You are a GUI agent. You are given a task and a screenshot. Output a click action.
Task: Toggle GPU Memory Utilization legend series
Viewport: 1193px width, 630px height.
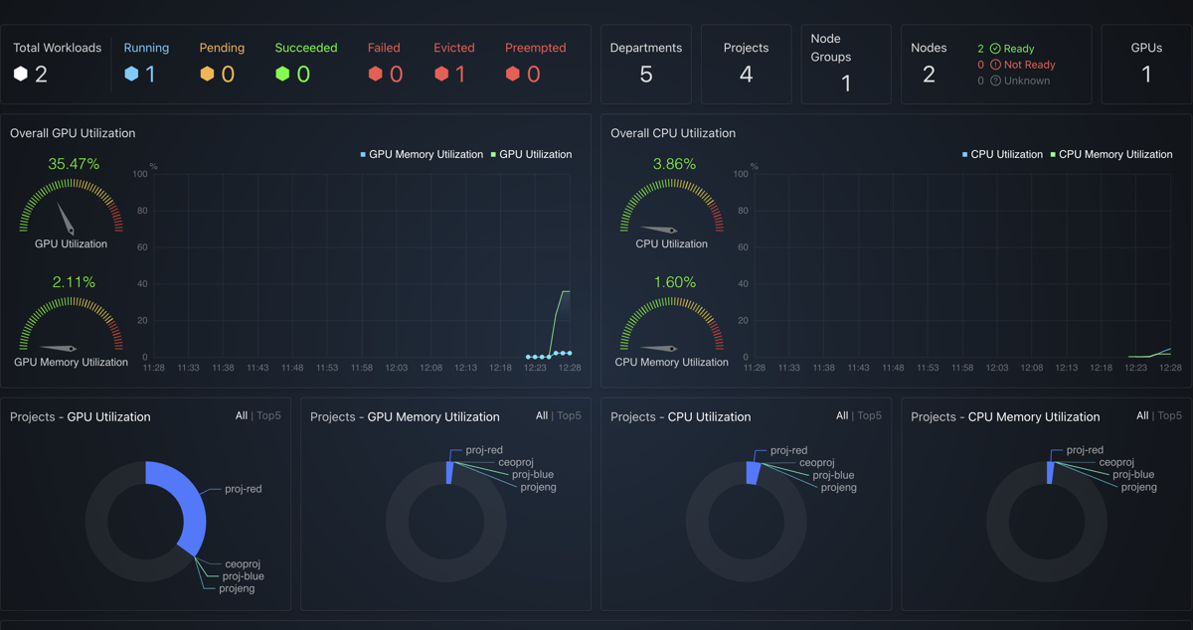pyautogui.click(x=422, y=155)
